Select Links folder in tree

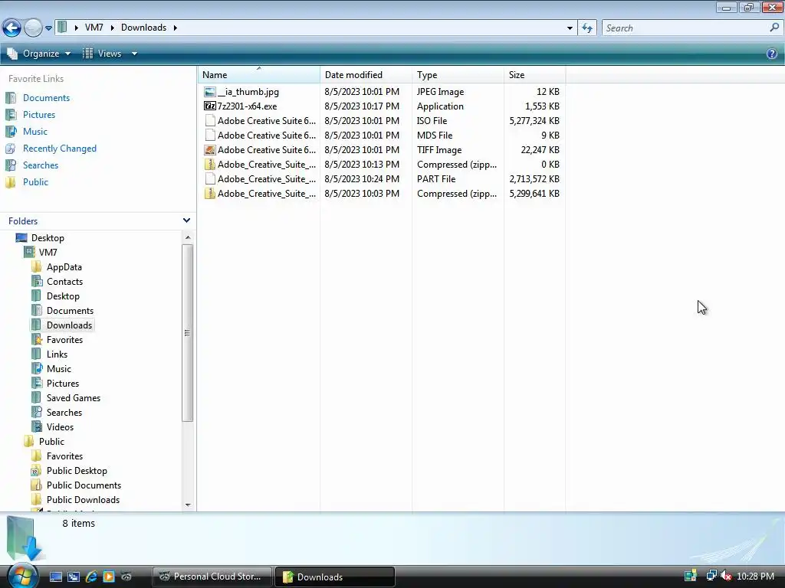click(x=57, y=354)
